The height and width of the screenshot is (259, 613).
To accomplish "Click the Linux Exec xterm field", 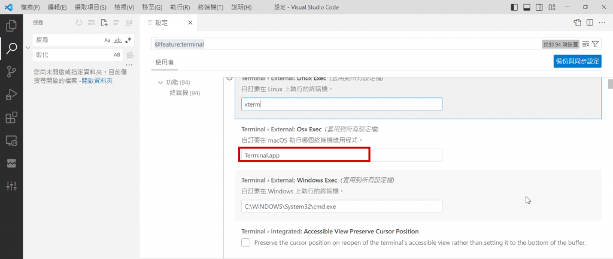I will [342, 104].
